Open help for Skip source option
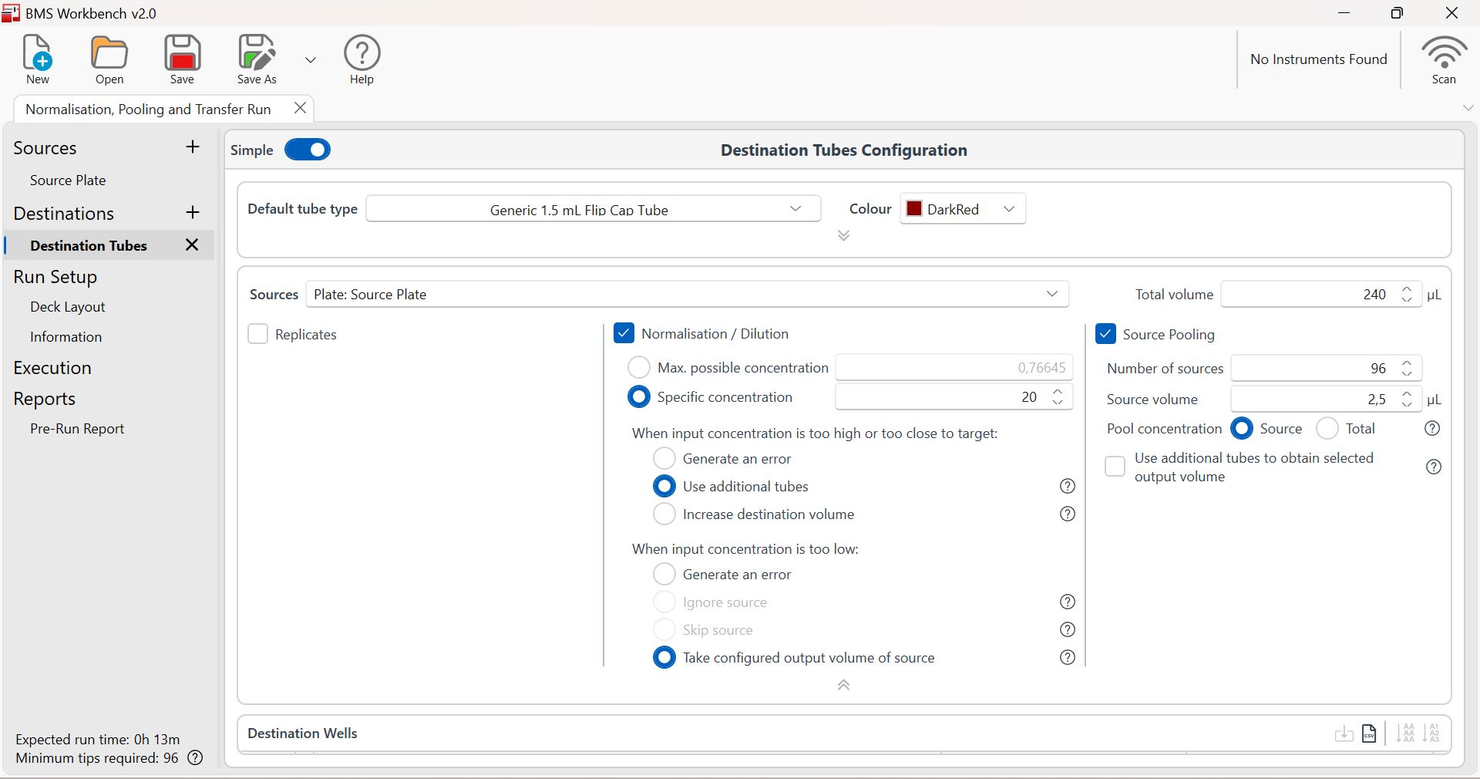This screenshot has width=1480, height=779. (x=1067, y=629)
